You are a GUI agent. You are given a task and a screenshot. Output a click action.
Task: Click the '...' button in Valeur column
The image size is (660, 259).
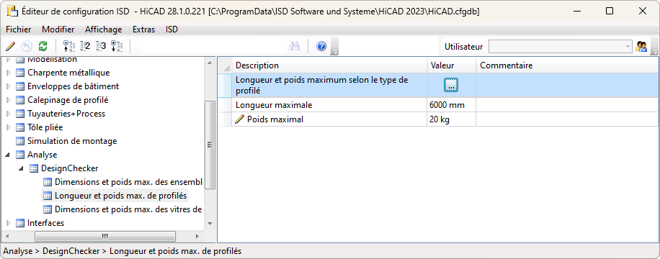pyautogui.click(x=451, y=85)
